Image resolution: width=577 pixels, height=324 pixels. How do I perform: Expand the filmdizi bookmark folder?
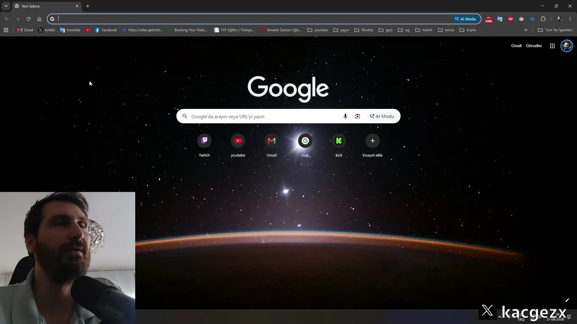(364, 30)
